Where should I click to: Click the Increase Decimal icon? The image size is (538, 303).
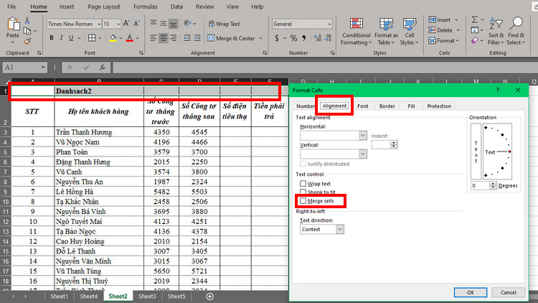[318, 38]
